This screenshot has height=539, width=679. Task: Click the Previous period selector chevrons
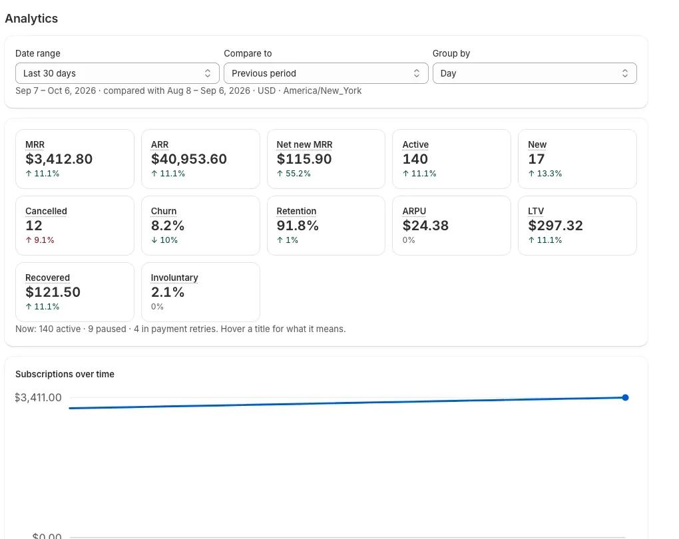pyautogui.click(x=417, y=73)
